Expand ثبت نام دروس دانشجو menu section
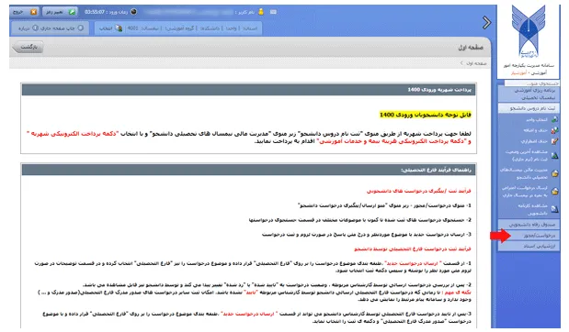The width and height of the screenshot is (569, 332). (529, 108)
